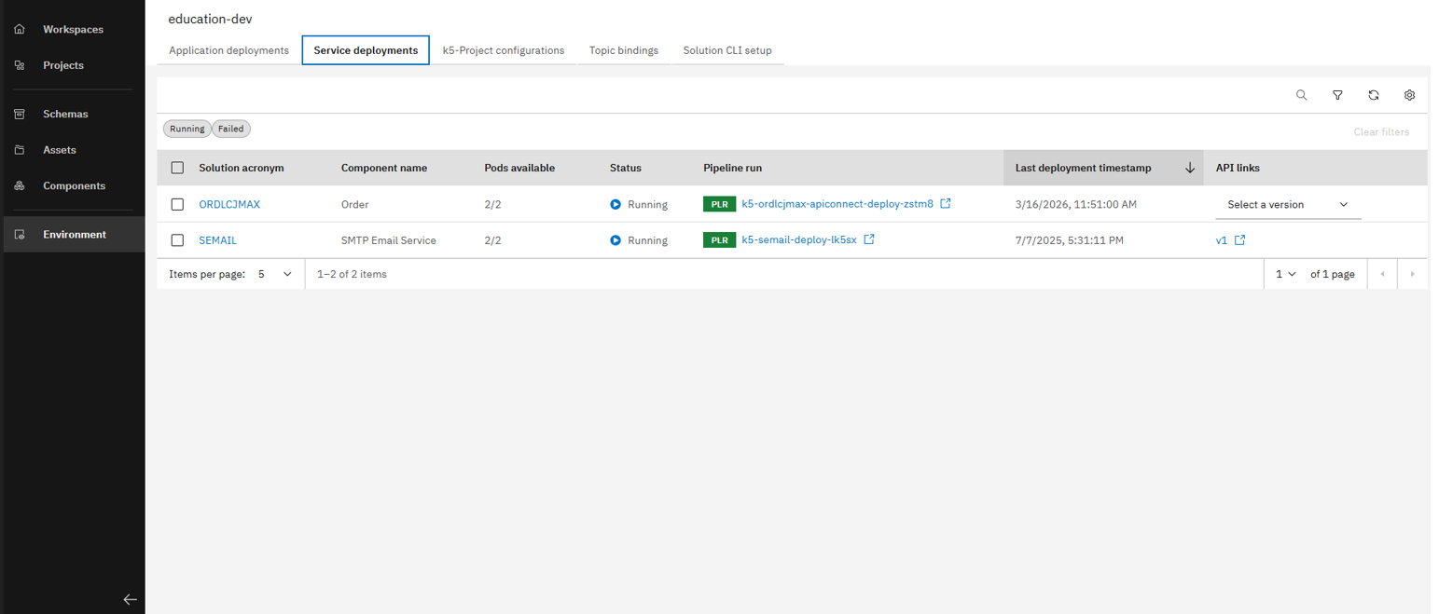This screenshot has height=614, width=1439.
Task: Remove the Failed filter tag
Action: [x=231, y=129]
